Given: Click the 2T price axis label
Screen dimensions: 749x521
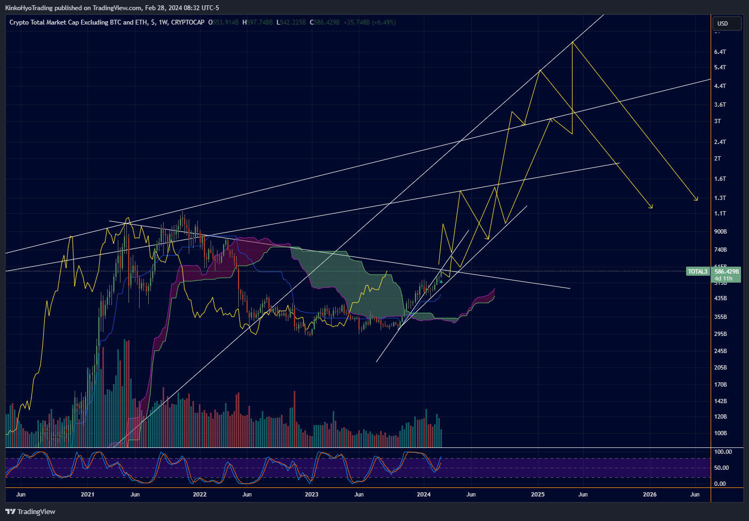Looking at the screenshot, I should 718,158.
